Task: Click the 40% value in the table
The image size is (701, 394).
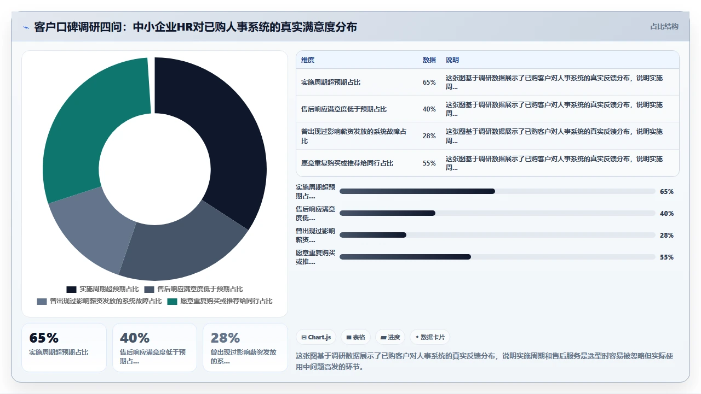Action: (429, 109)
